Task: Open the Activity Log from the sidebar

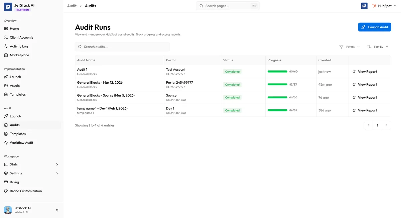Action: (x=6, y=46)
